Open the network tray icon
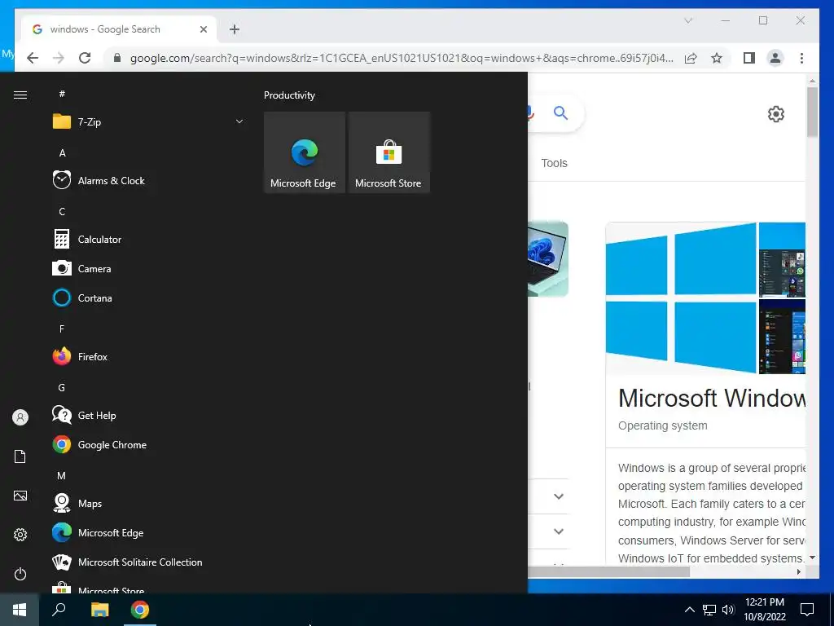This screenshot has width=834, height=626. (709, 610)
